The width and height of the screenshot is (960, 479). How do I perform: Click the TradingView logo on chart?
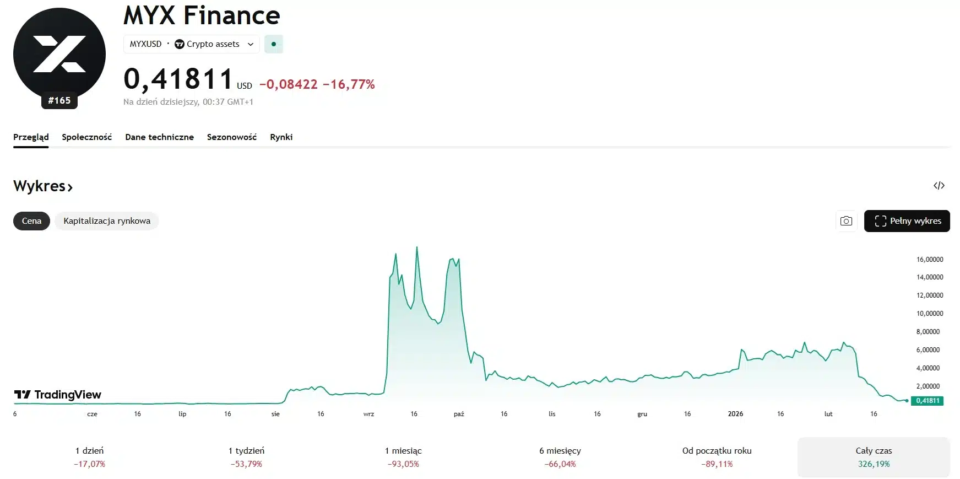58,395
